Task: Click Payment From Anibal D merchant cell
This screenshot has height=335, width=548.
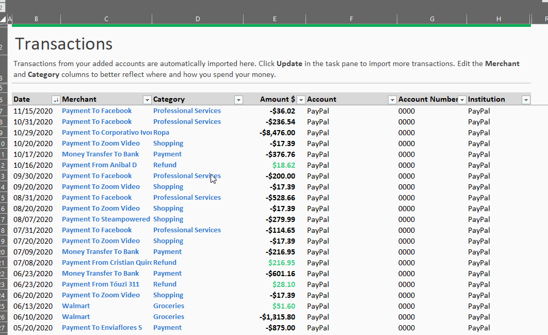Action: 99,165
